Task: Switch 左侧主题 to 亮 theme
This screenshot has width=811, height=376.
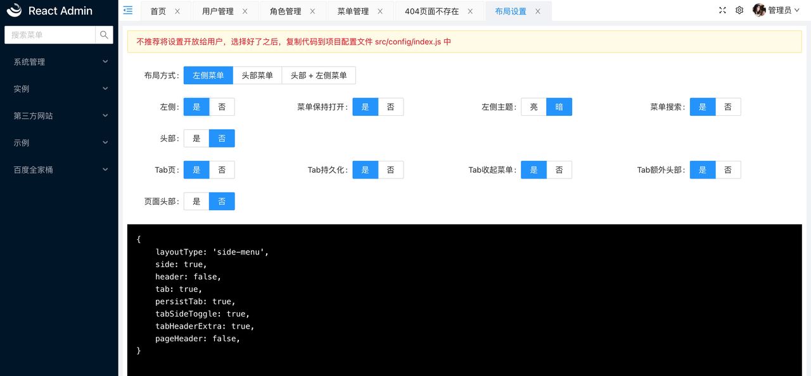Action: click(533, 106)
